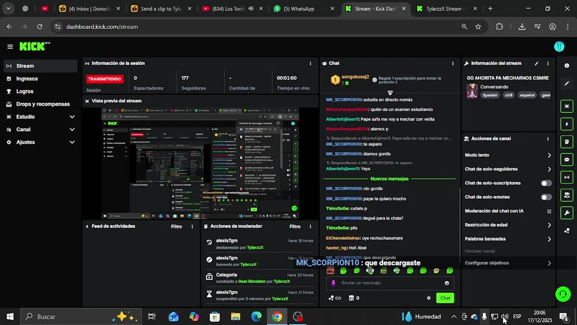This screenshot has width=577, height=325.
Task: Open Filtro in Acciones de moderador
Action: click(x=295, y=227)
